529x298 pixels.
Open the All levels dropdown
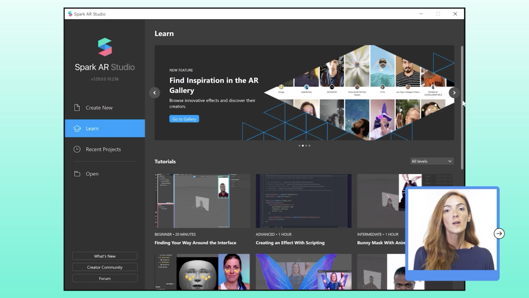coord(431,161)
